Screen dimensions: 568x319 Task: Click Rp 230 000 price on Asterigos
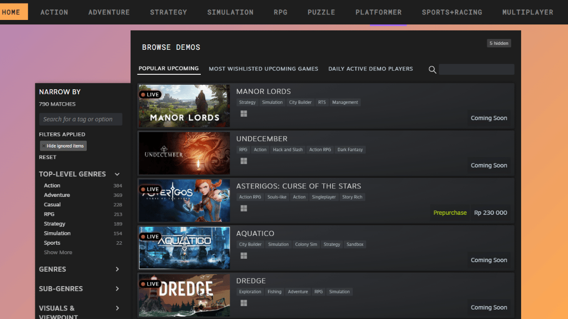pyautogui.click(x=490, y=213)
